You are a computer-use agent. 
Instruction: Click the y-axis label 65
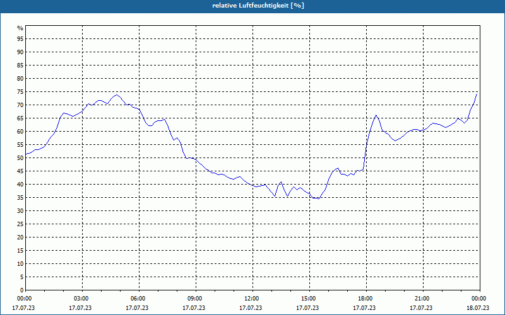click(x=20, y=118)
